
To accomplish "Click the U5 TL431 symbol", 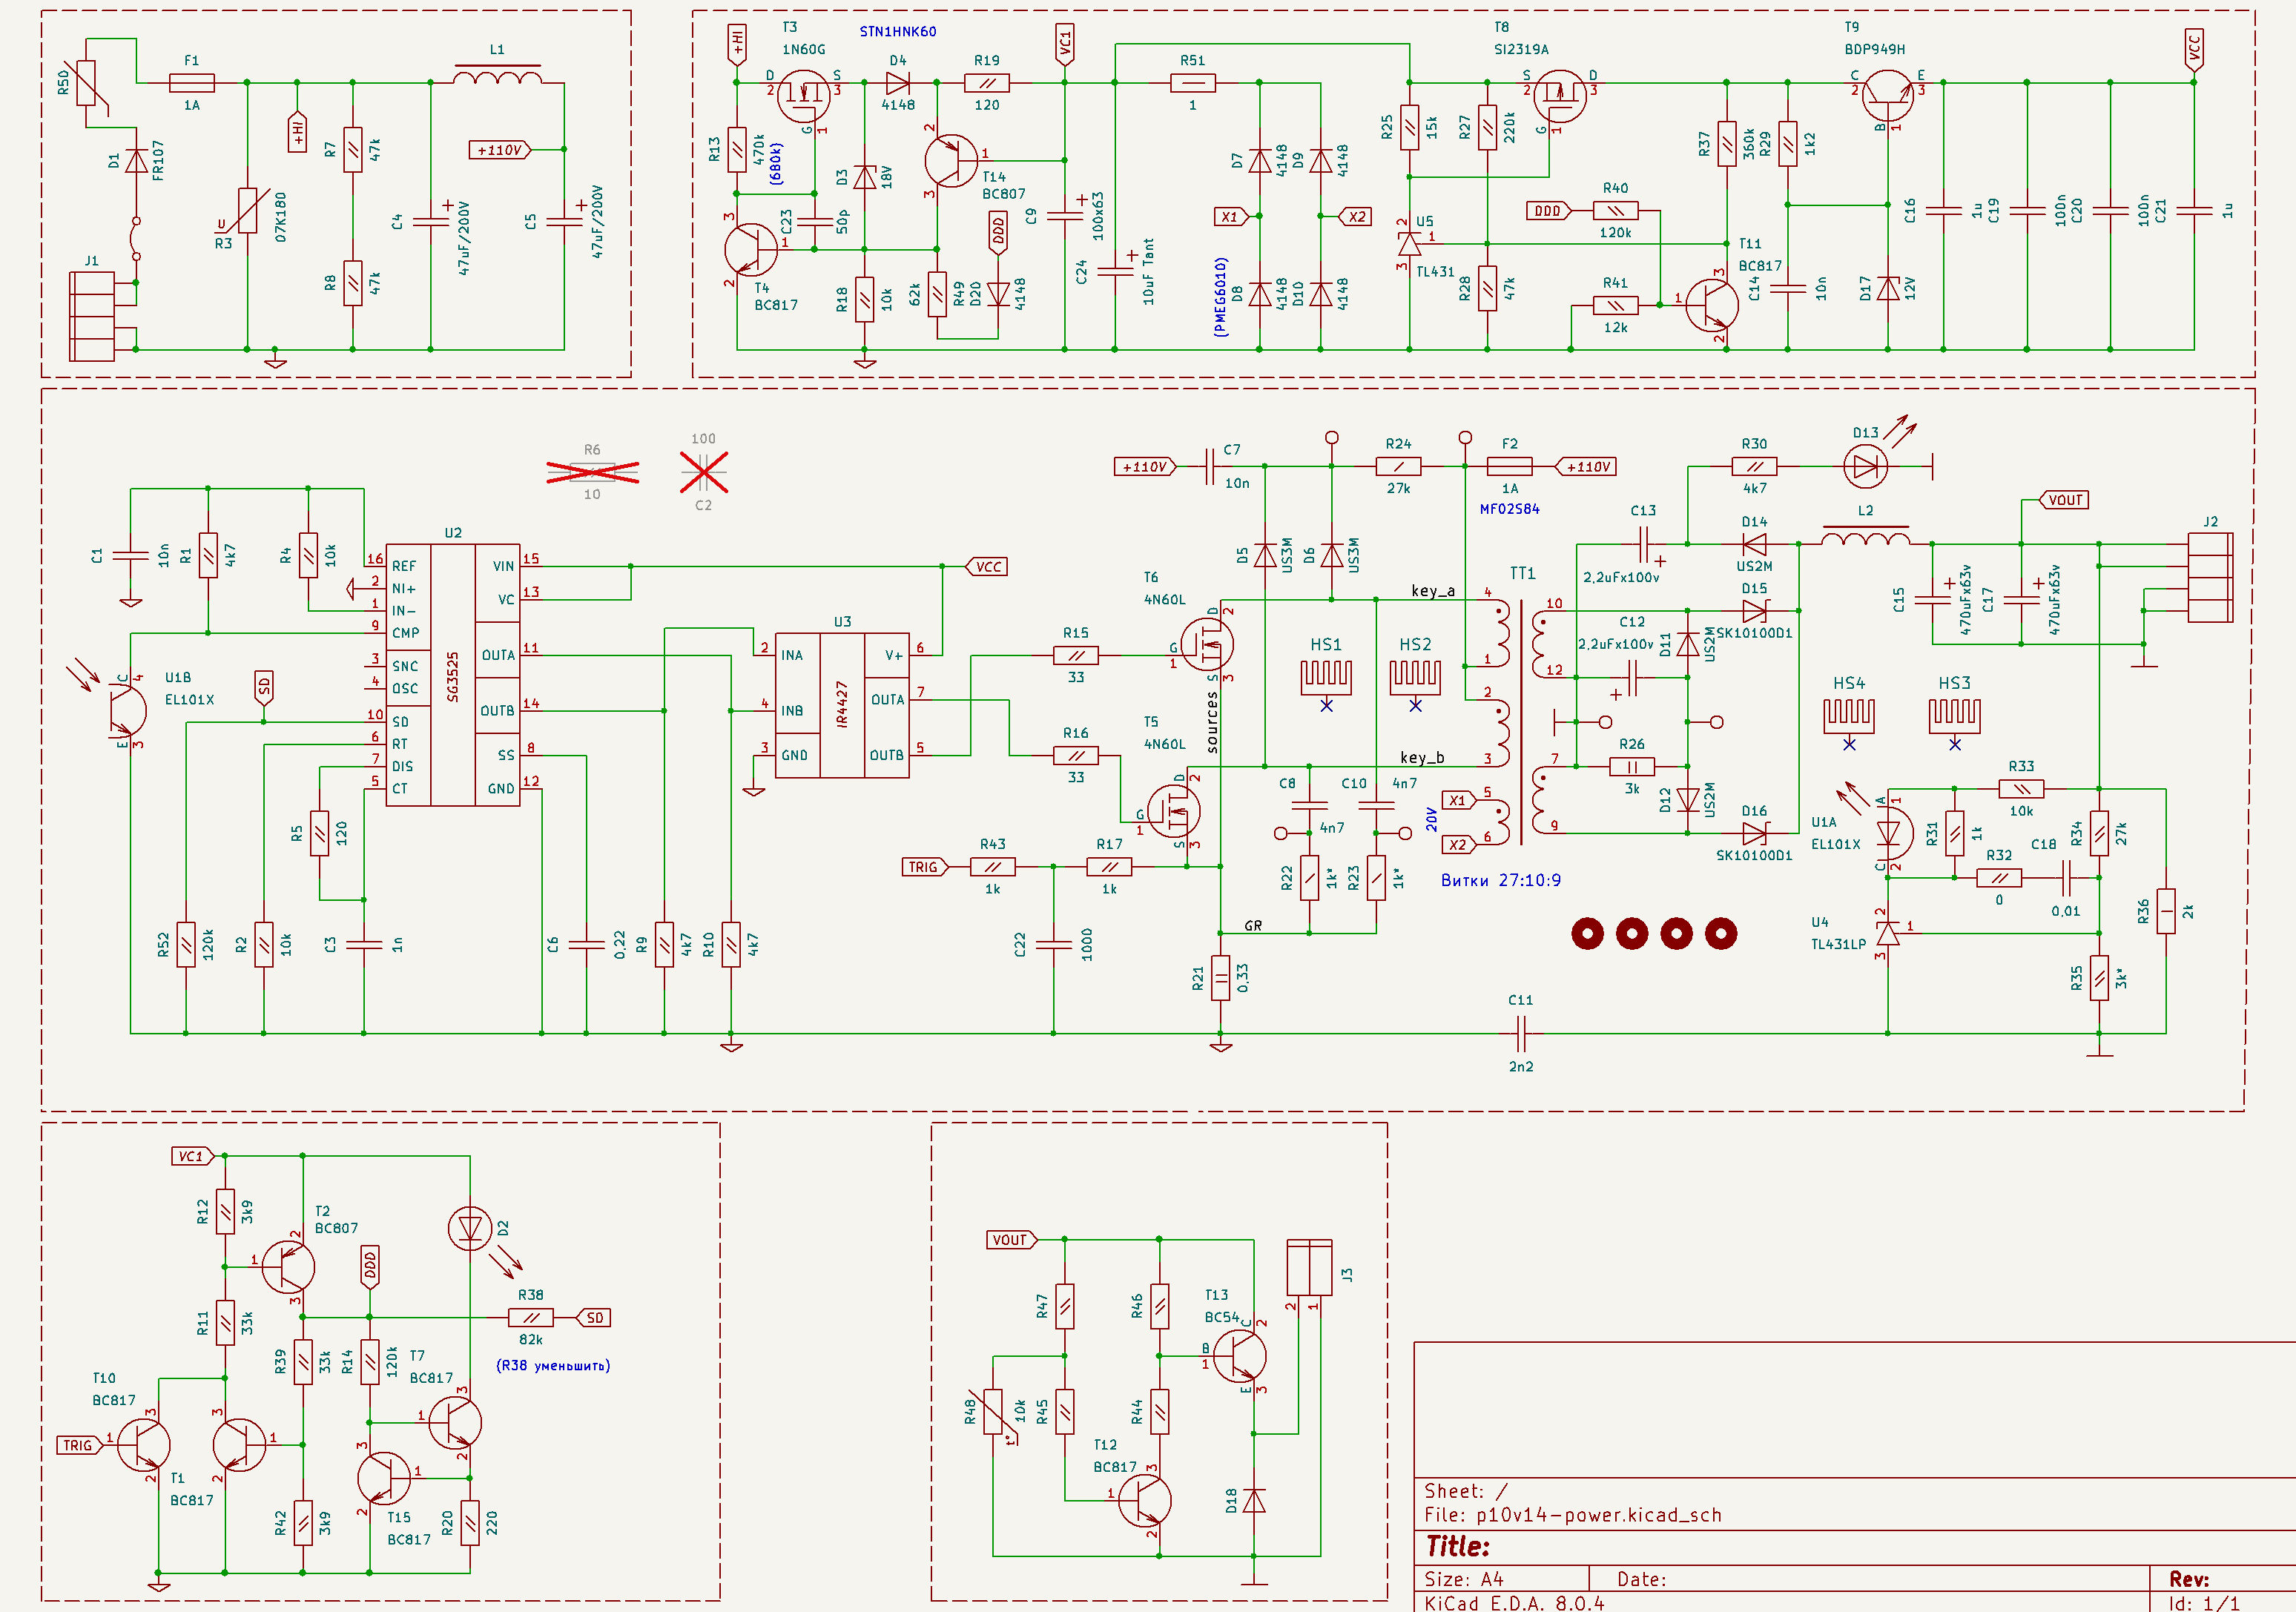I will [x=1409, y=243].
